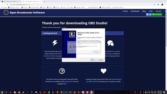
Task: Click Cancel in OBS Studio Setup
Action: [101, 60]
